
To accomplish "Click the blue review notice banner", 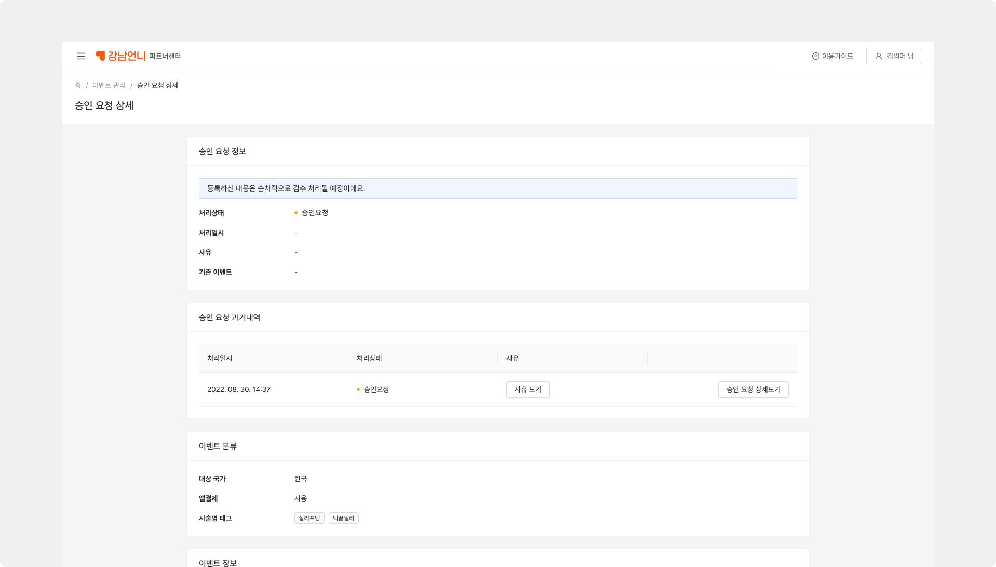I will (x=497, y=188).
